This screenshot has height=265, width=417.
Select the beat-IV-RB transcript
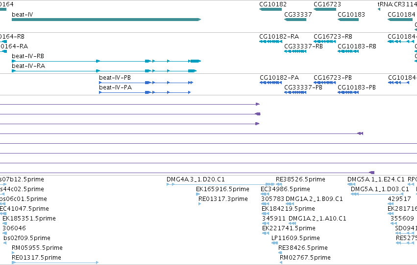tap(106, 61)
